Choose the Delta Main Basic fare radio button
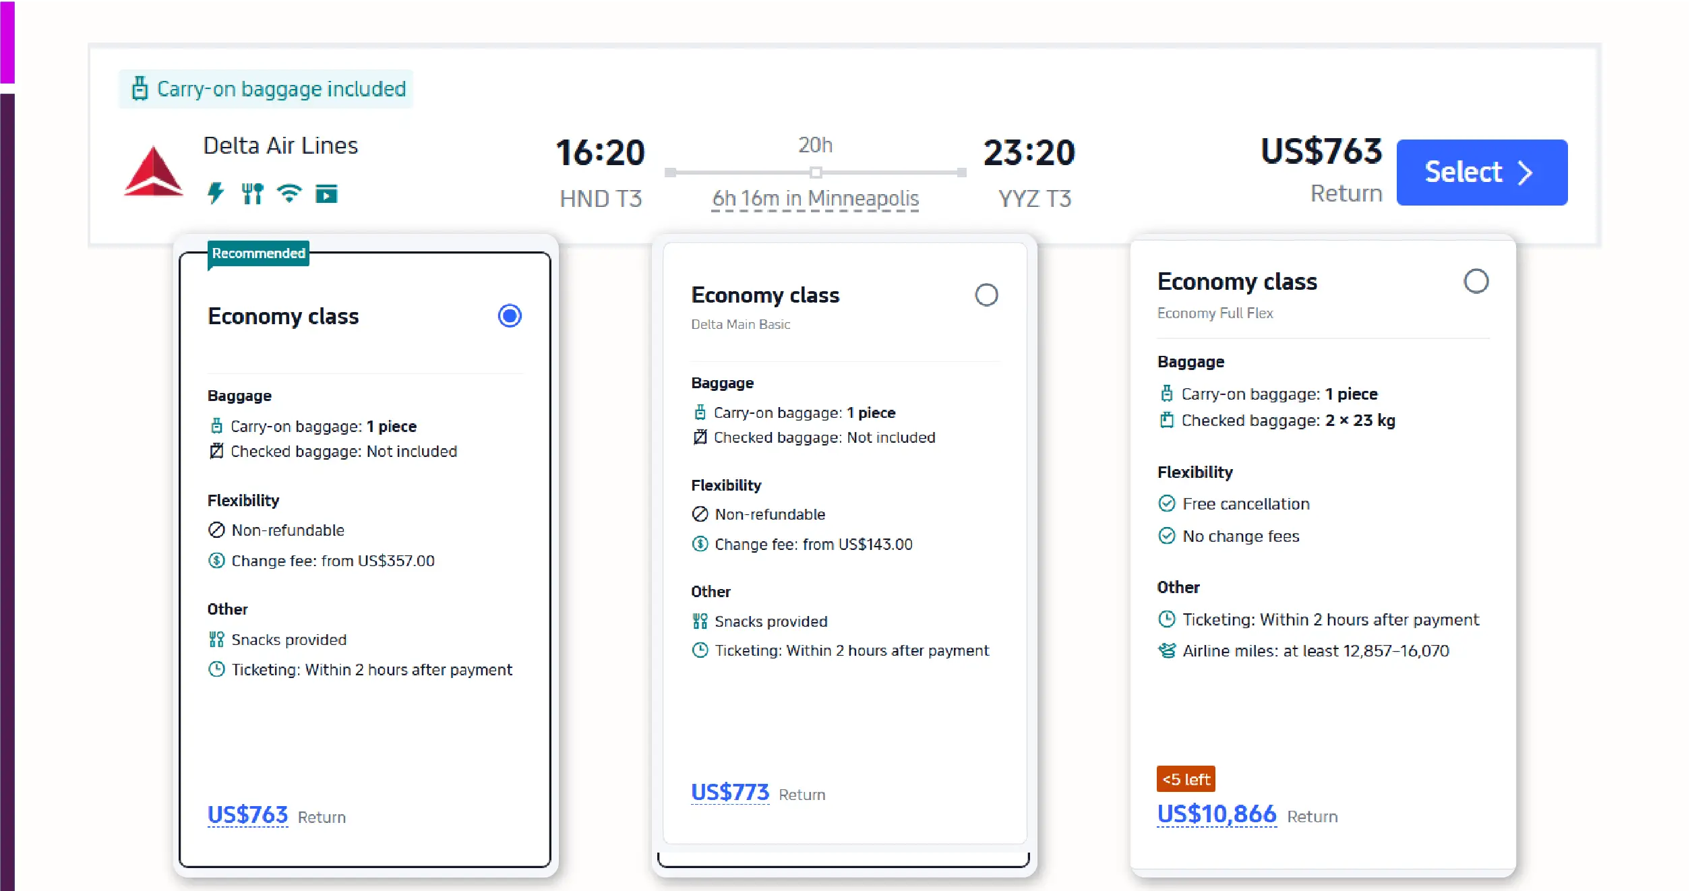 [x=986, y=295]
